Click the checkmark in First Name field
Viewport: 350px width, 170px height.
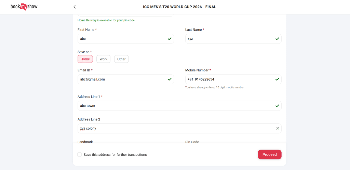pos(170,39)
